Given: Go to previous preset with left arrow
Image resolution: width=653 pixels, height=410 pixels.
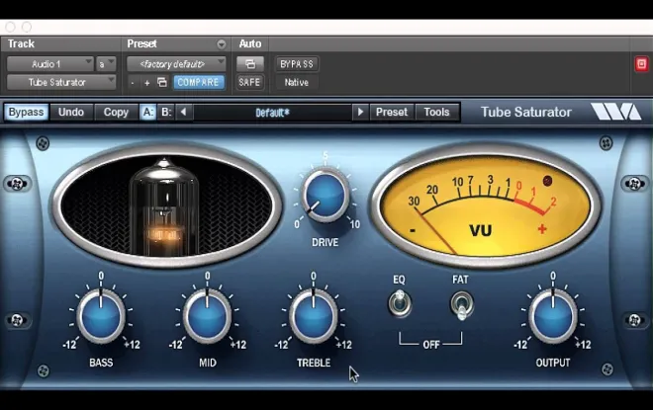Looking at the screenshot, I should click(183, 112).
